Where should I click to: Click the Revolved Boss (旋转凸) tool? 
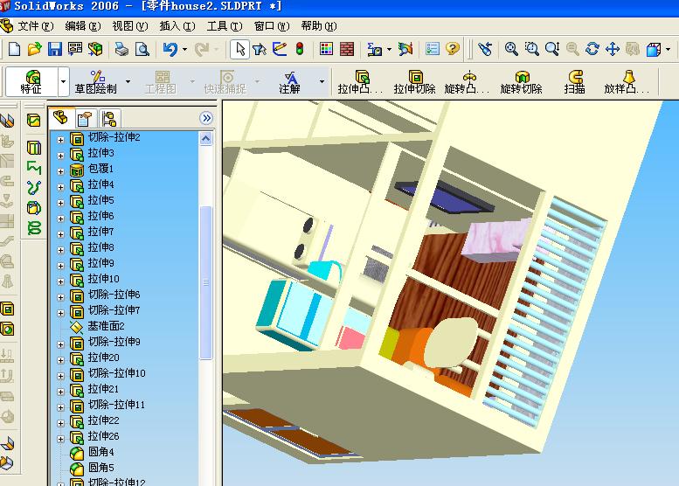click(468, 82)
